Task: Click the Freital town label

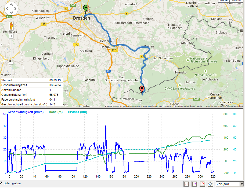Action: pyautogui.click(x=64, y=33)
